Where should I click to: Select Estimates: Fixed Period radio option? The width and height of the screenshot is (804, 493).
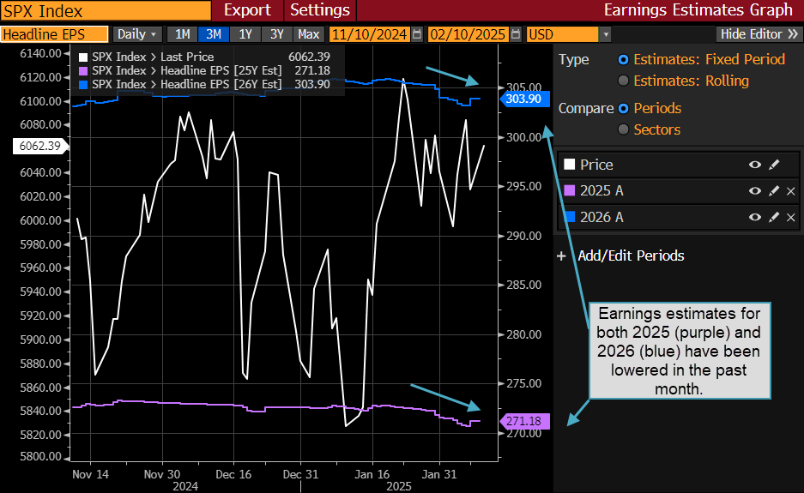(624, 59)
